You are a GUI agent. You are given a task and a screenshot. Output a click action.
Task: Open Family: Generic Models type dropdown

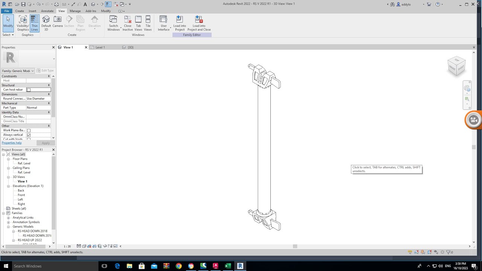(x=18, y=71)
